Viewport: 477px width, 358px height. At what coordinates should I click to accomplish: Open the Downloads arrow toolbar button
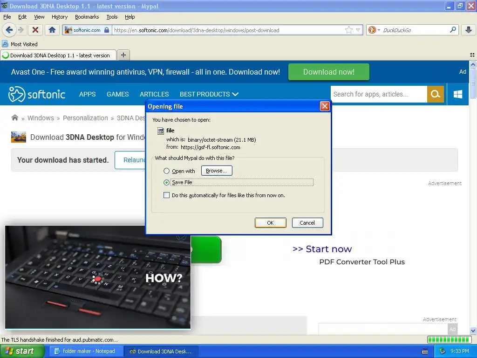[x=469, y=30]
